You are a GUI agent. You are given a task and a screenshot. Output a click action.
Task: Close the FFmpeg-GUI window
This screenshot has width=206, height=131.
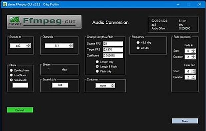pyautogui.click(x=200, y=4)
